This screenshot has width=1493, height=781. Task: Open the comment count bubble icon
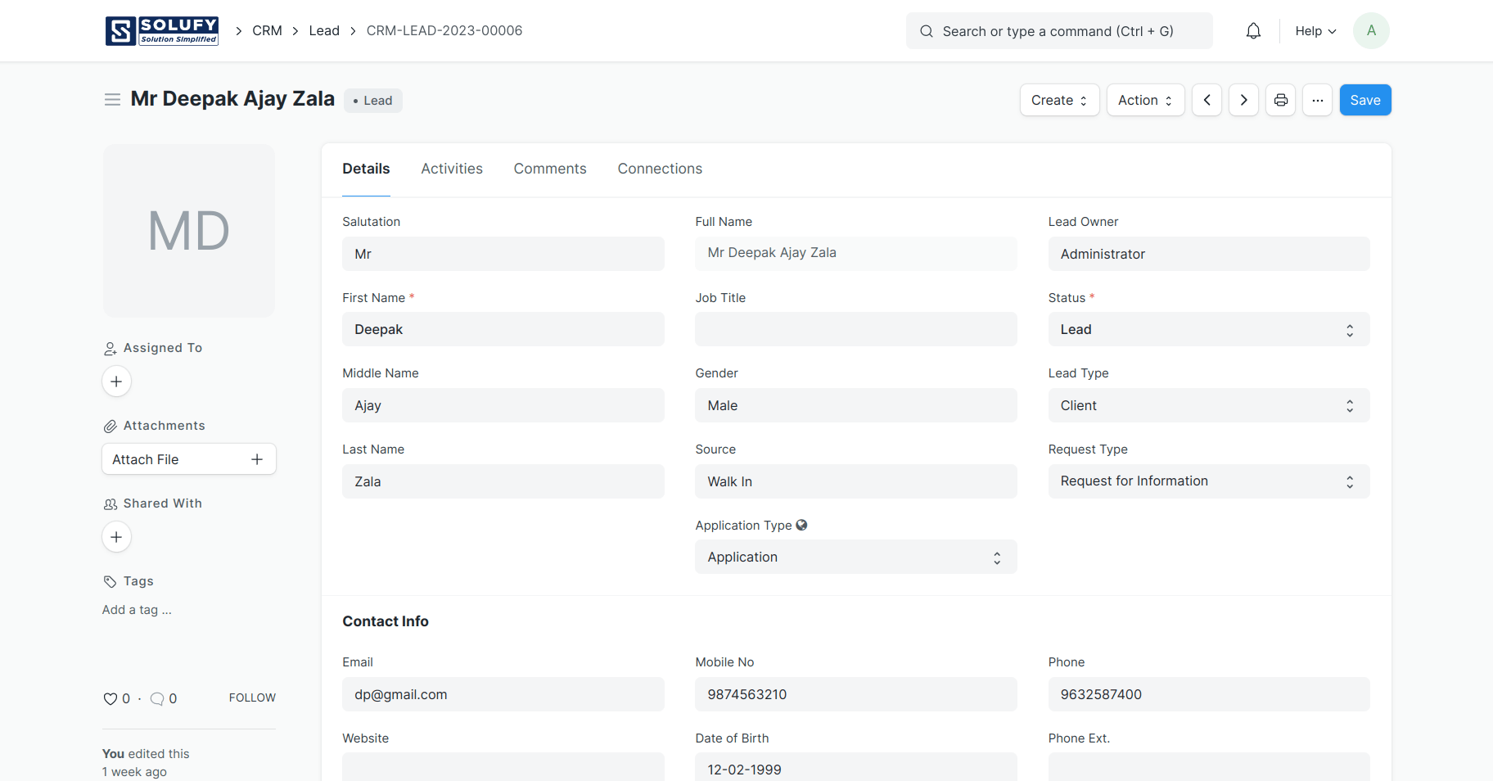(x=157, y=698)
